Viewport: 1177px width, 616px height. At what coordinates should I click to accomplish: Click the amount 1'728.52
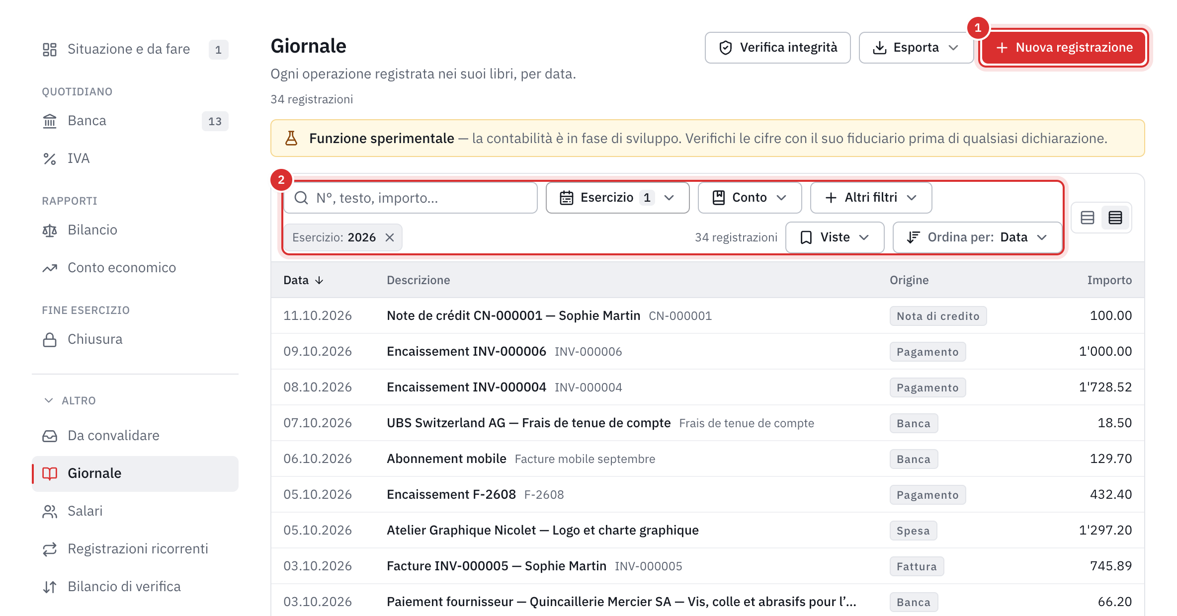click(x=1105, y=387)
